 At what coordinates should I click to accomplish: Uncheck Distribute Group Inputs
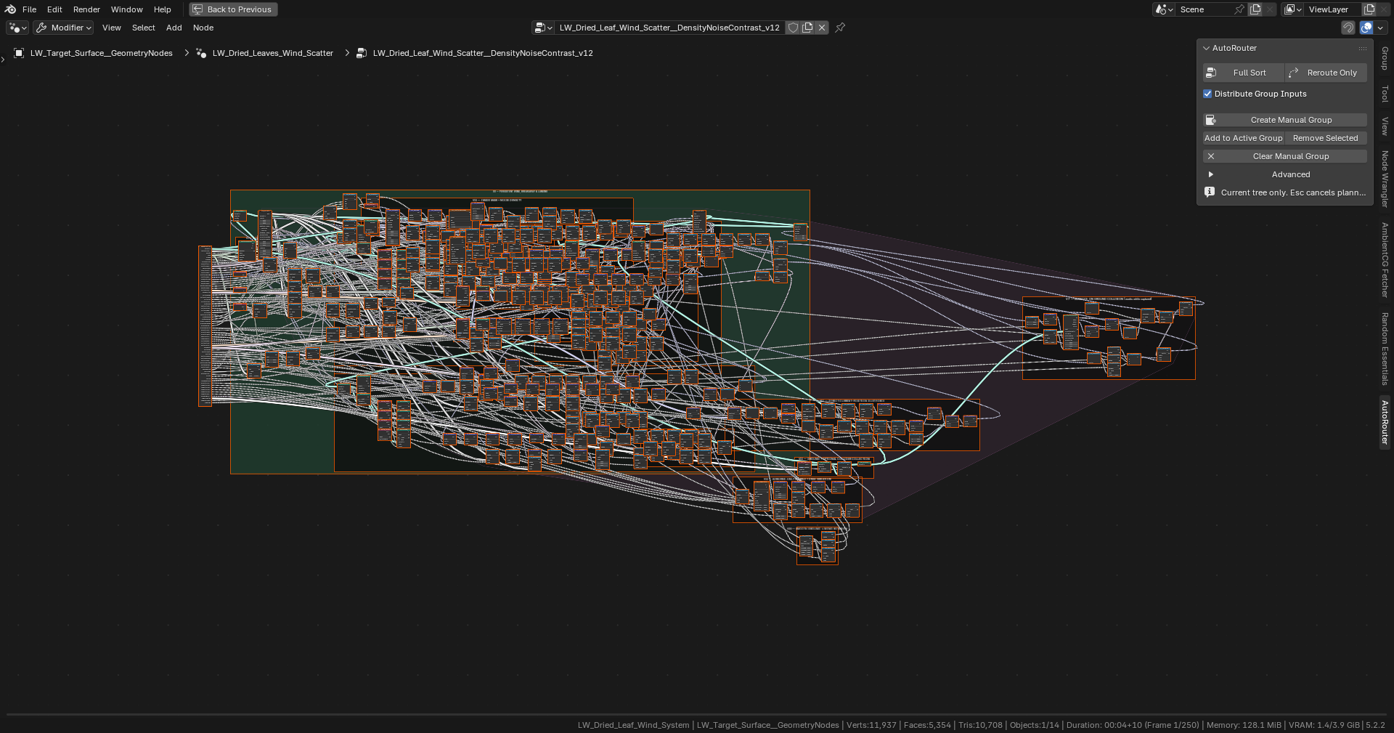point(1207,94)
